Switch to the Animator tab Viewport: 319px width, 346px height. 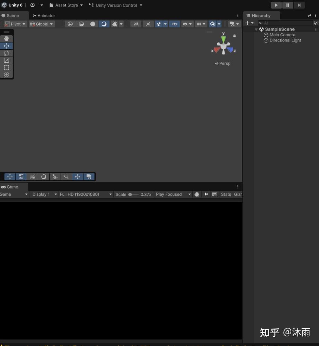44,16
